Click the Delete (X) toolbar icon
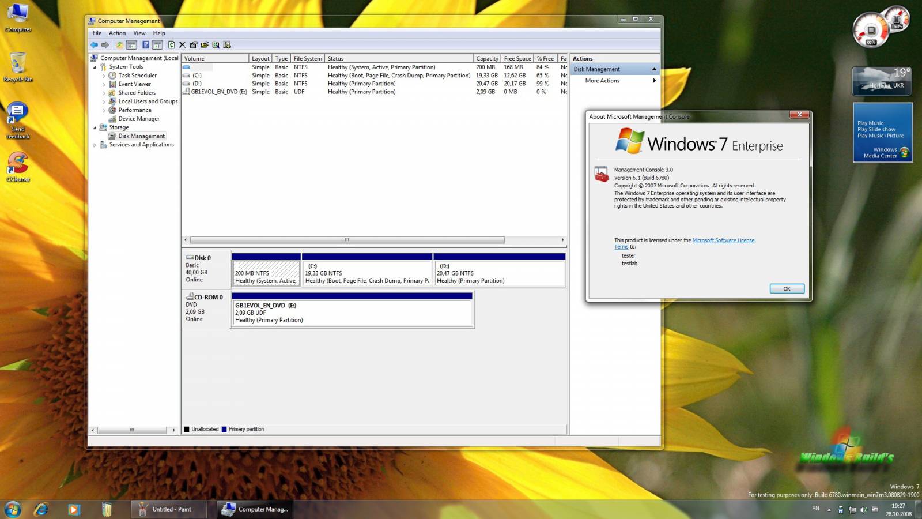922x519 pixels. pos(182,45)
